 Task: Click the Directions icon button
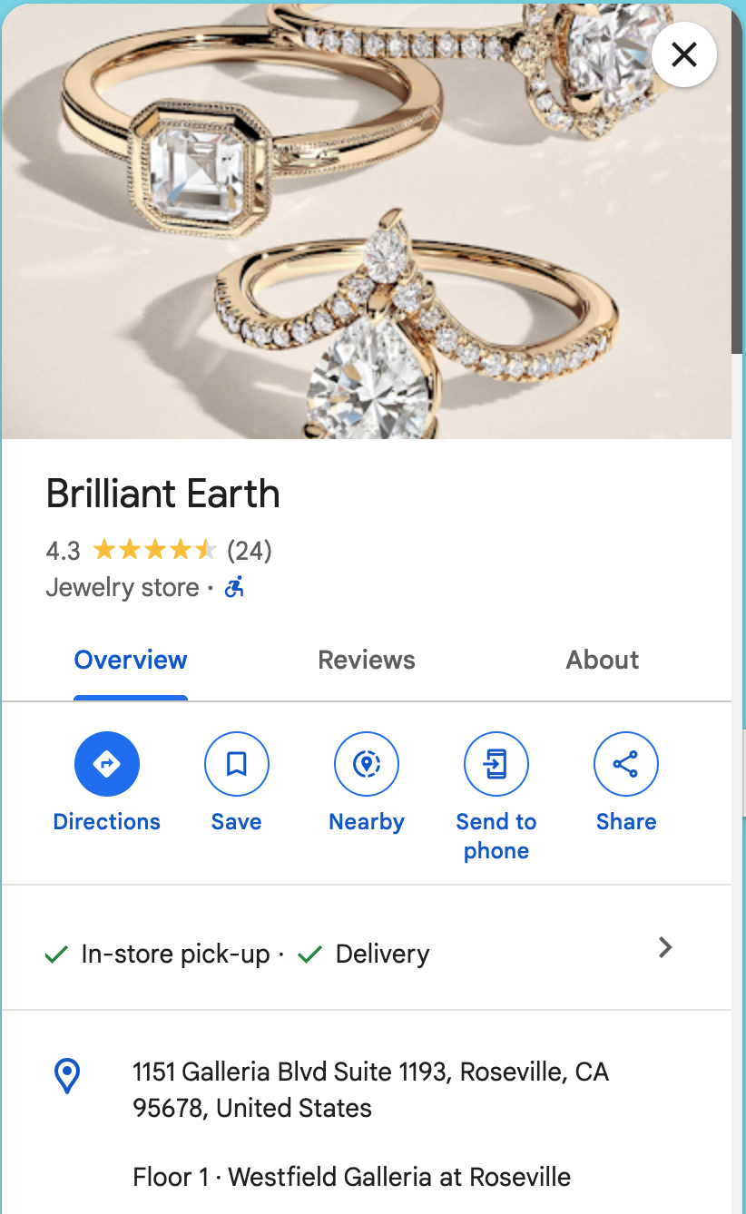point(107,765)
